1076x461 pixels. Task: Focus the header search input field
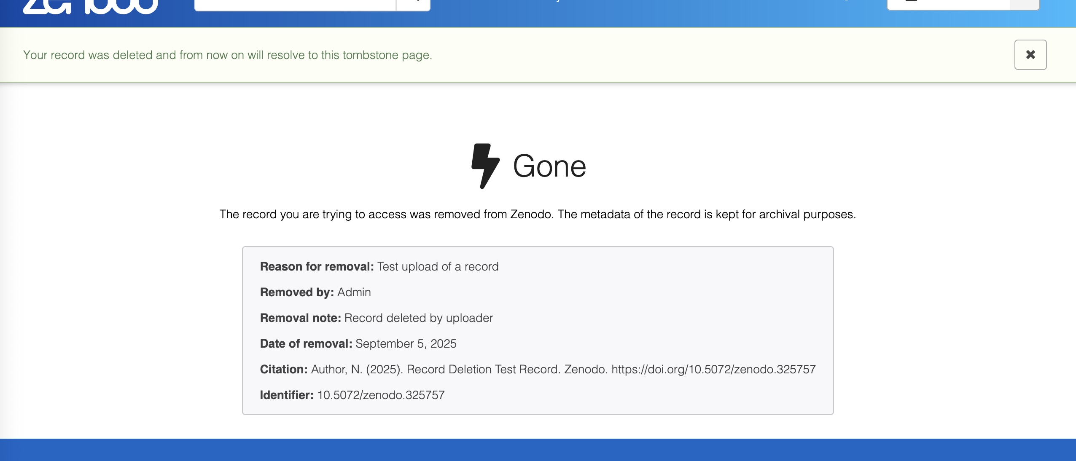(295, 4)
